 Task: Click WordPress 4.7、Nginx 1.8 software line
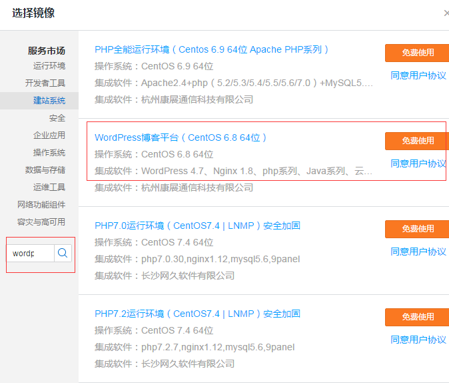(x=233, y=171)
